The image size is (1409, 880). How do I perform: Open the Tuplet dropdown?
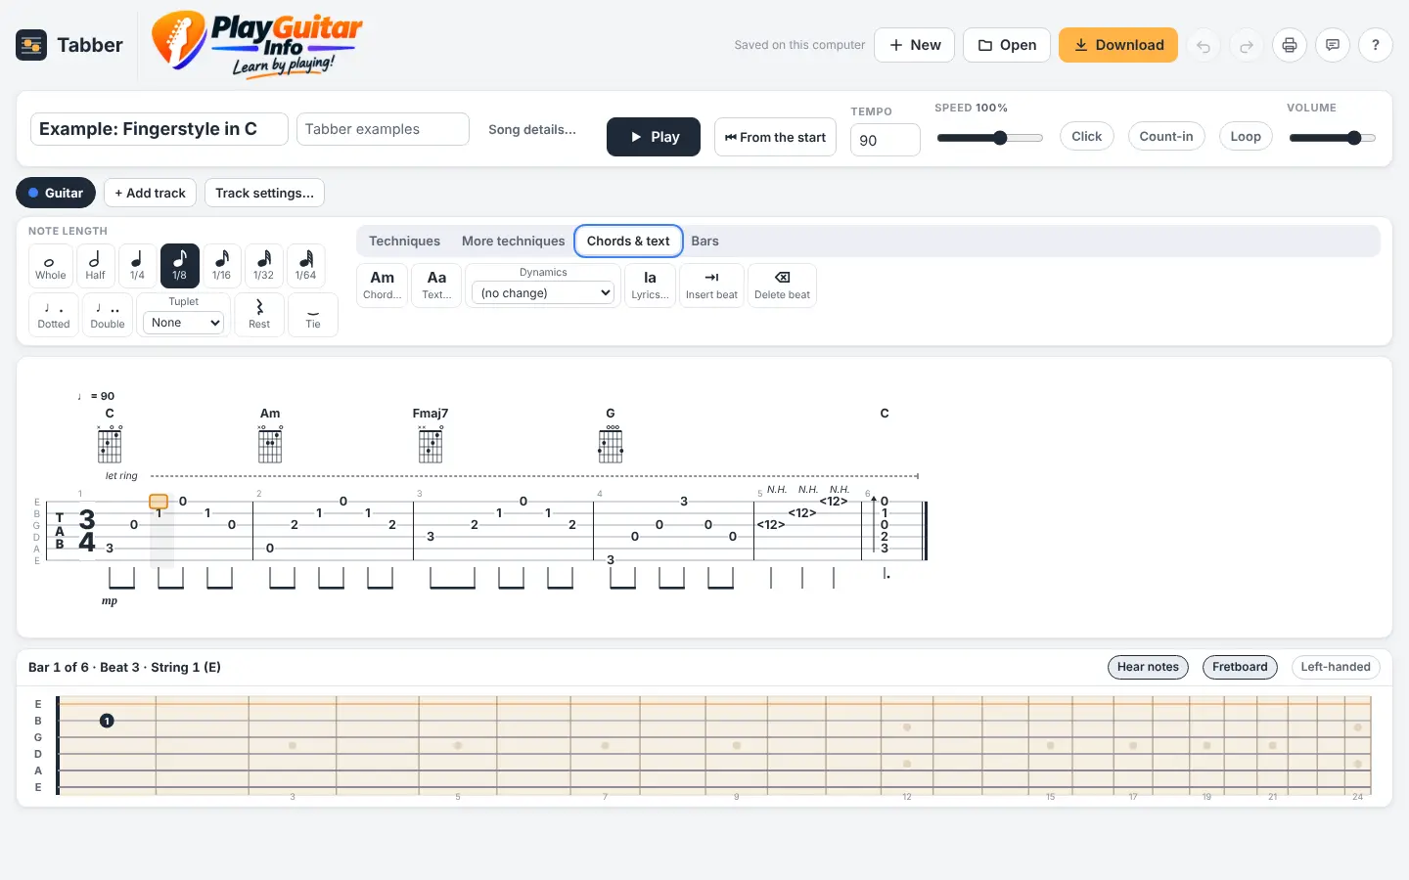click(184, 323)
